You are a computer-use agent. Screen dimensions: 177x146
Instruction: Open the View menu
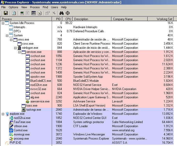point(24,7)
